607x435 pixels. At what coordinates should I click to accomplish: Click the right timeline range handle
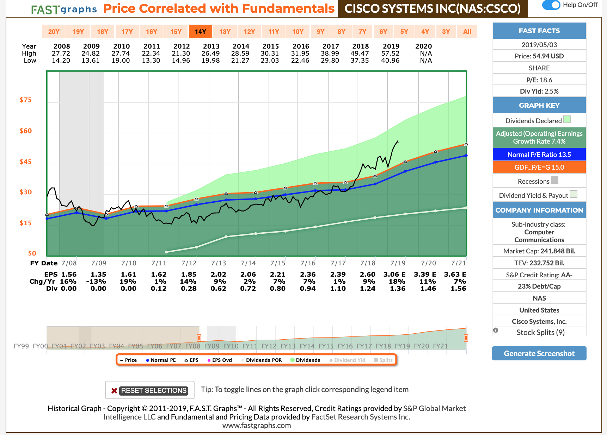(x=466, y=338)
